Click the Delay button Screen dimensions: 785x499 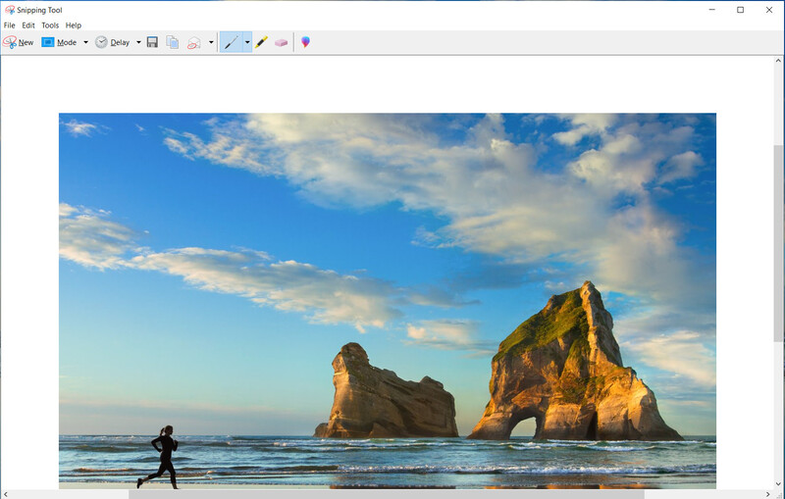click(113, 42)
